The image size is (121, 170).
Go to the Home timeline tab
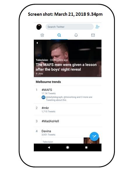pyautogui.click(x=42, y=35)
